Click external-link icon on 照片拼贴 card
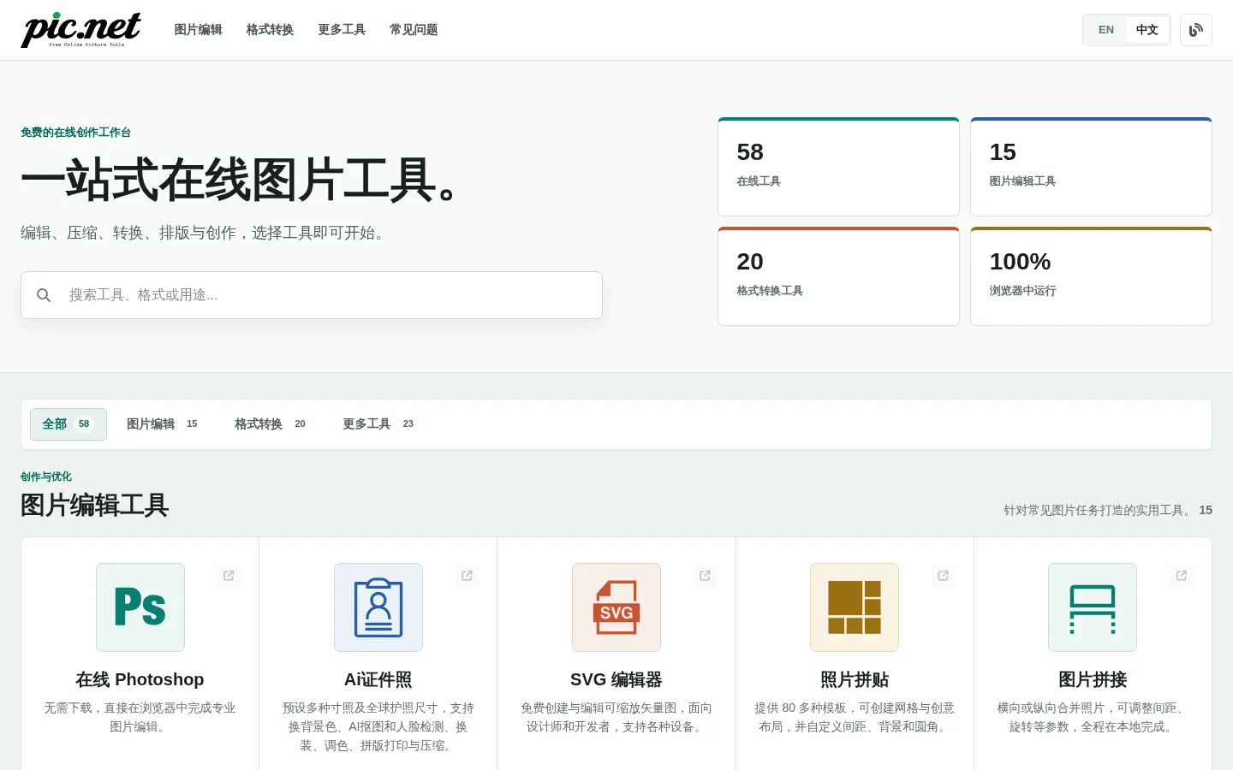Viewport: 1233px width, 770px height. [x=943, y=576]
